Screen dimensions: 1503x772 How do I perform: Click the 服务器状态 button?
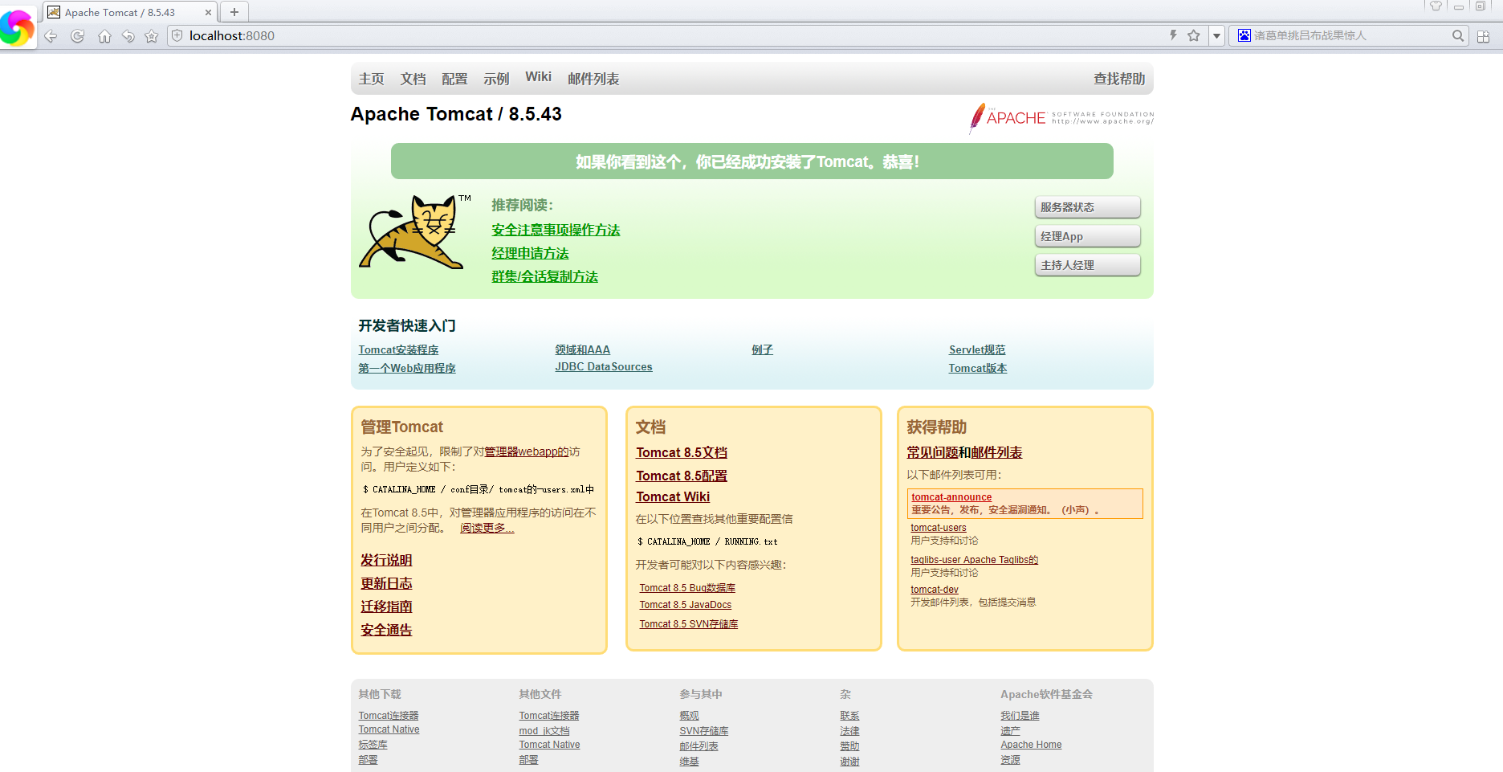coord(1088,207)
